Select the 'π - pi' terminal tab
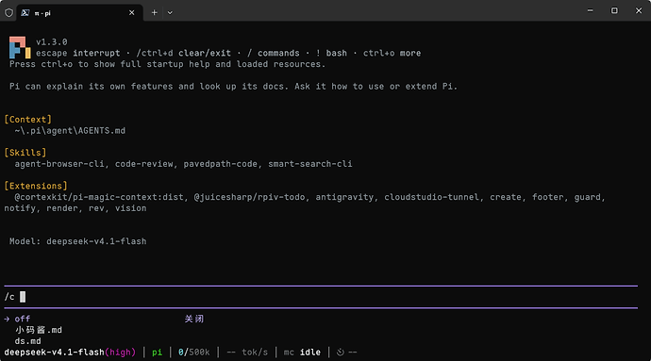This screenshot has height=361, width=651. (79, 13)
